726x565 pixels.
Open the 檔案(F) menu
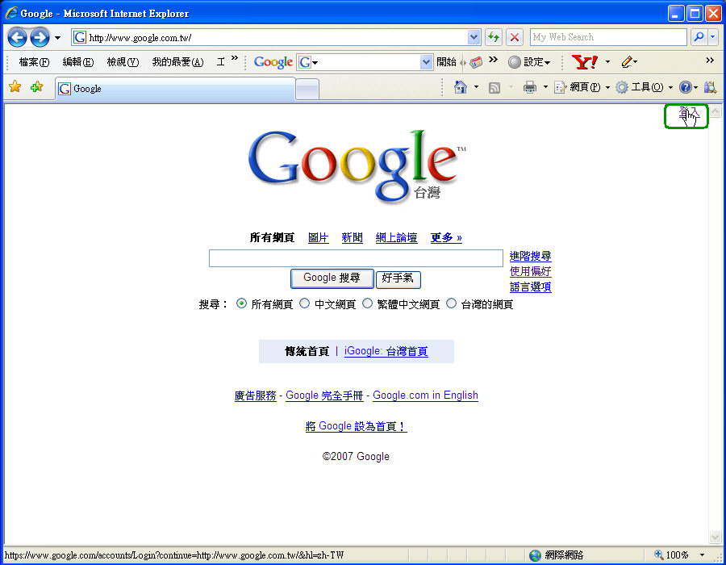pyautogui.click(x=34, y=61)
